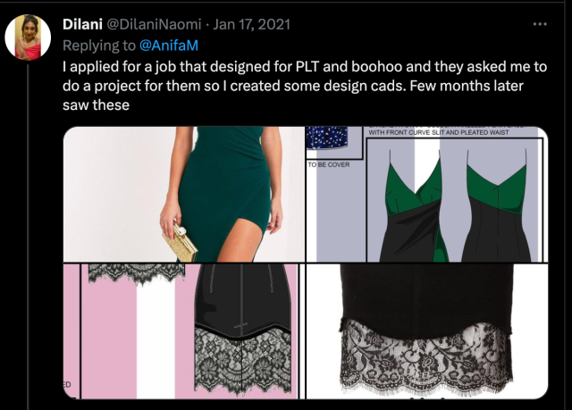
Task: Click the gold clutch bag in the photo
Action: [x=180, y=242]
